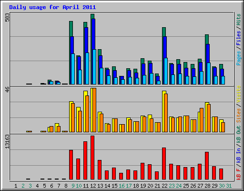Click green day label 10 on the x-axis

pyautogui.click(x=79, y=186)
